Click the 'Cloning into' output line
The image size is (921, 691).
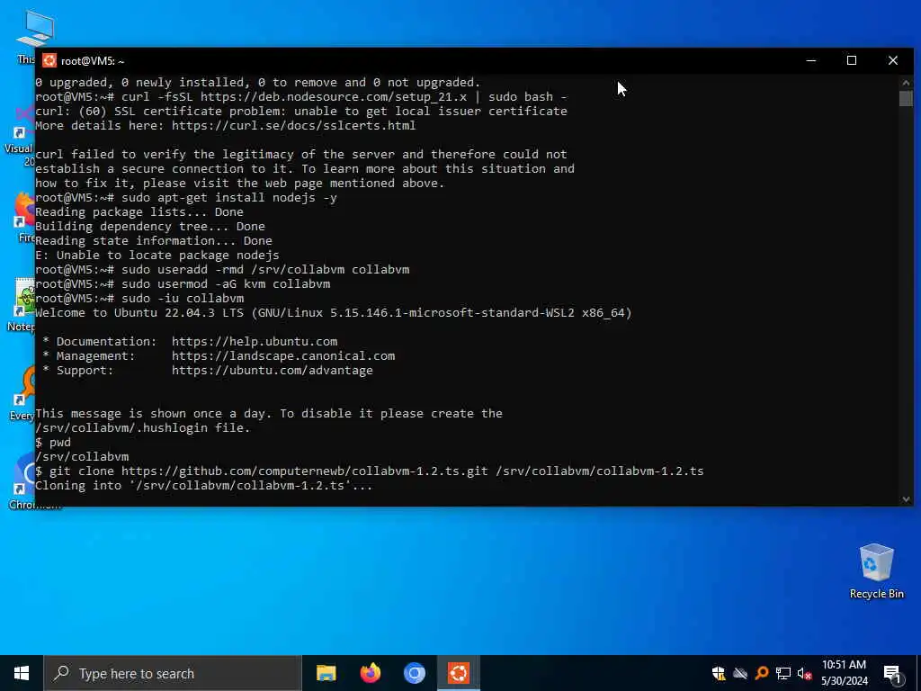pyautogui.click(x=203, y=485)
